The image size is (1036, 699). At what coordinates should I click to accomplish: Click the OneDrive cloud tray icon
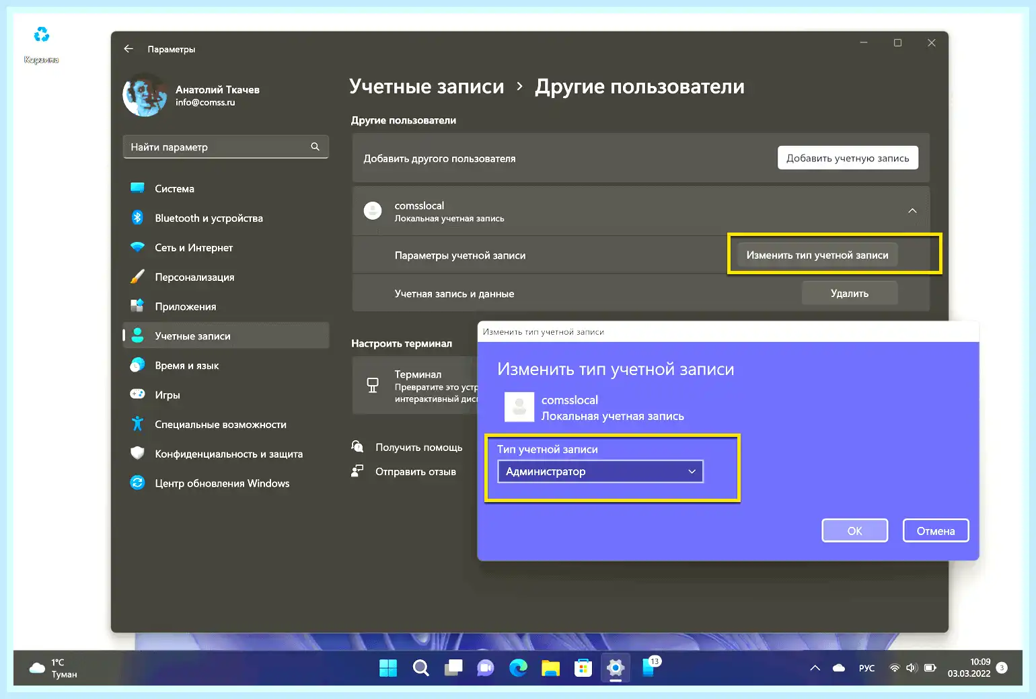click(839, 668)
